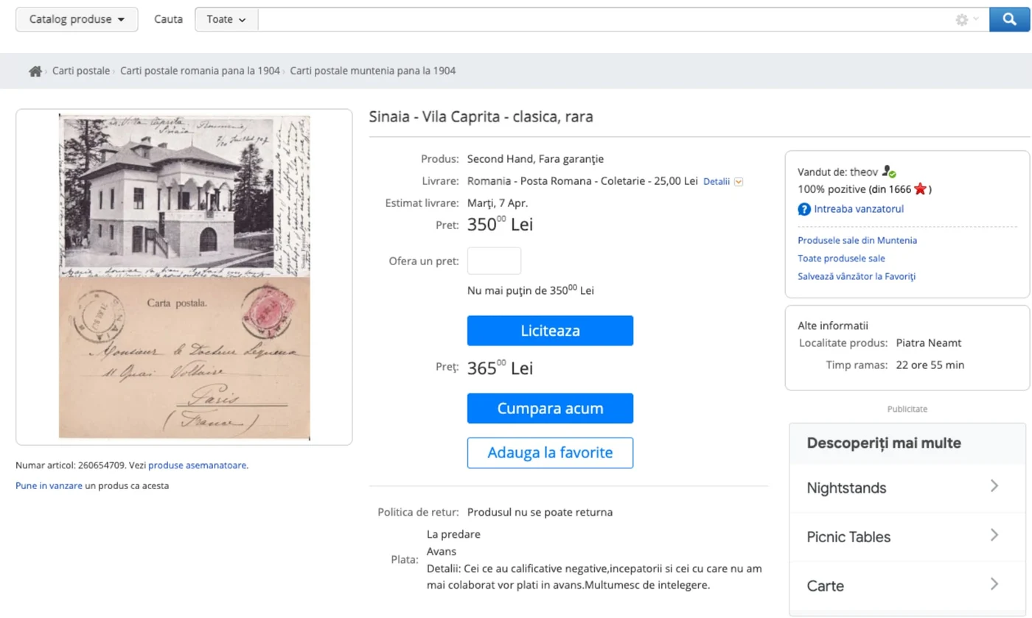Click Adauga la favorite

(549, 453)
